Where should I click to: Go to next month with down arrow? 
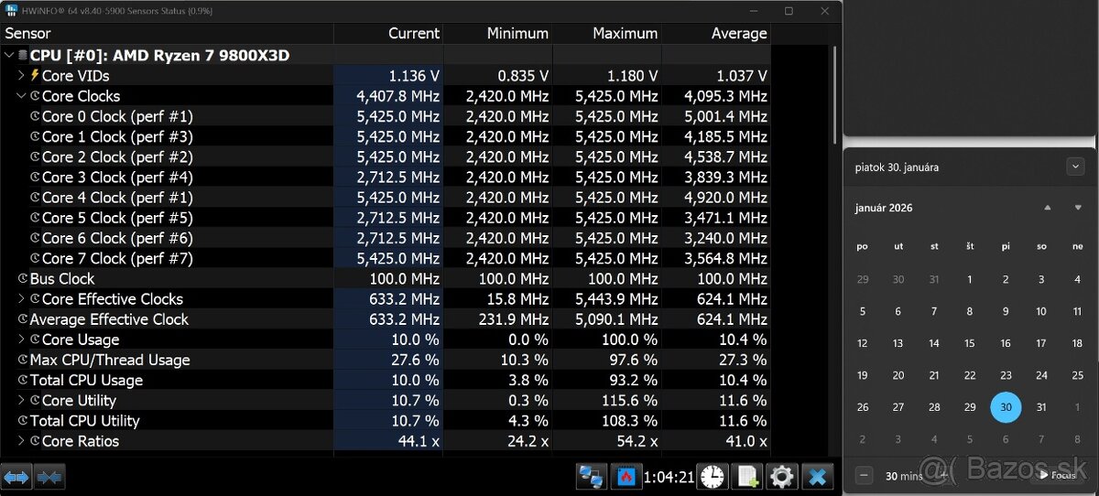[1078, 208]
